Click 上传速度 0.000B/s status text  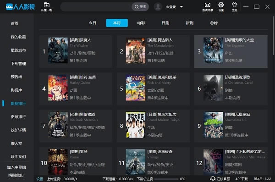62,179
